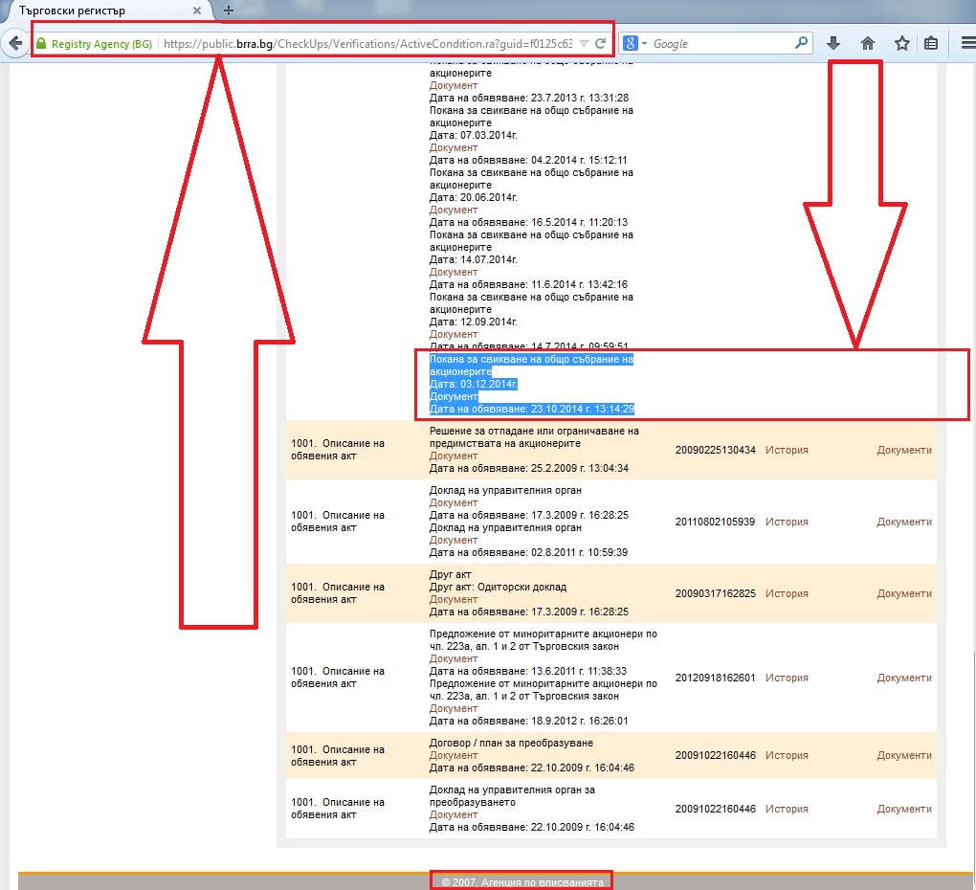
Task: Open the Firefox hamburger menu
Action: pyautogui.click(x=966, y=43)
